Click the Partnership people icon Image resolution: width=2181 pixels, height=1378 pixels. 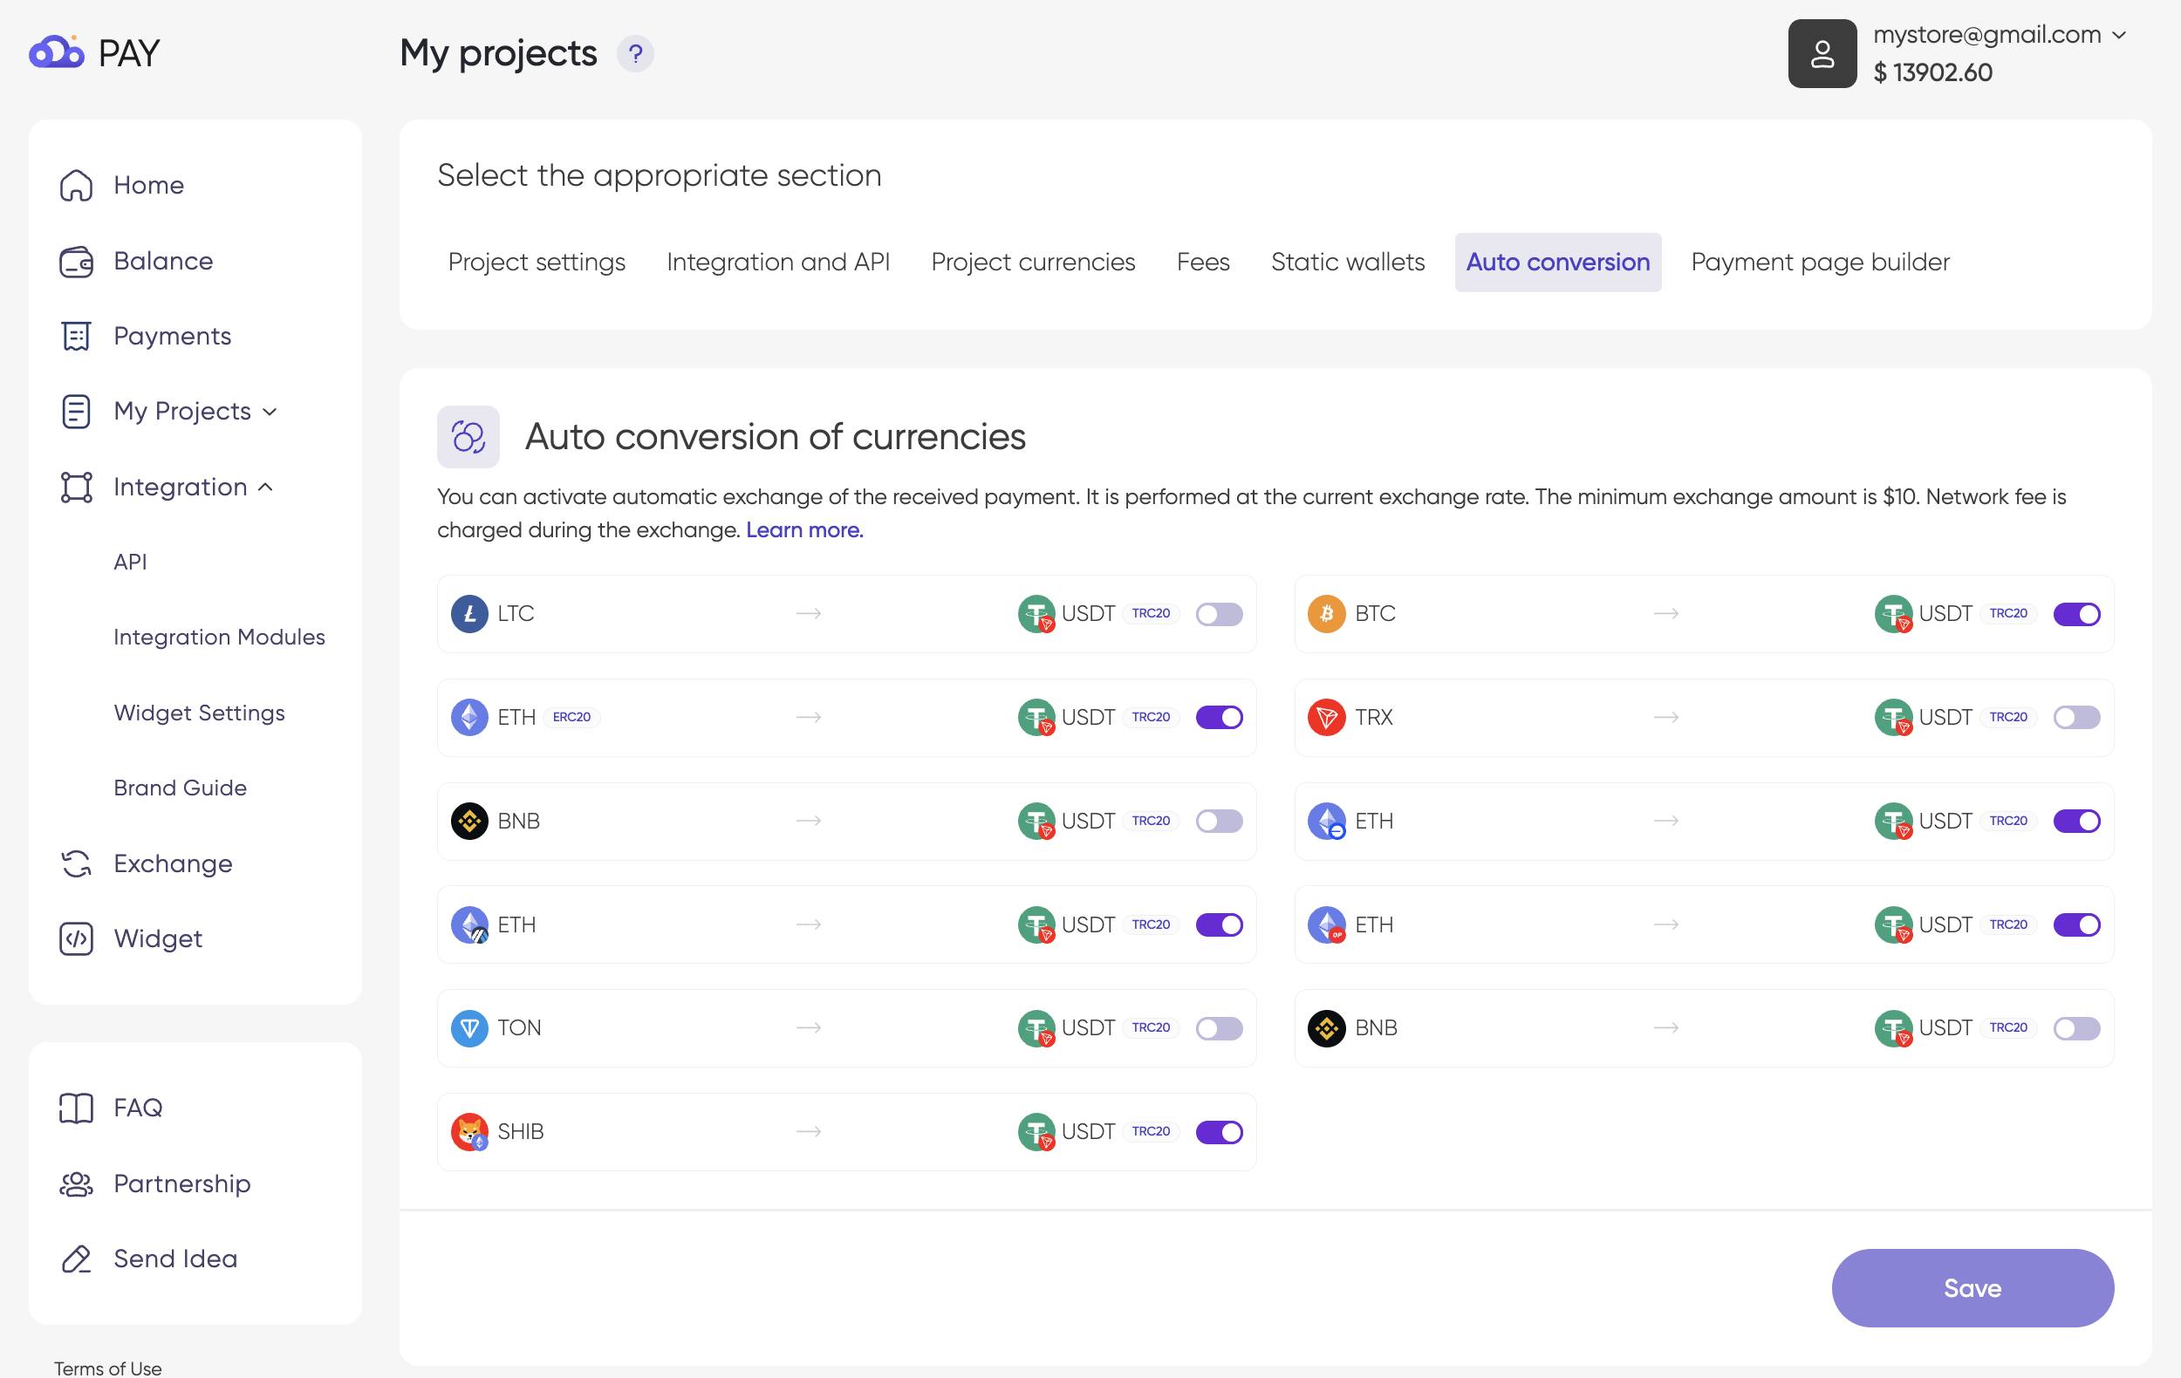tap(76, 1184)
